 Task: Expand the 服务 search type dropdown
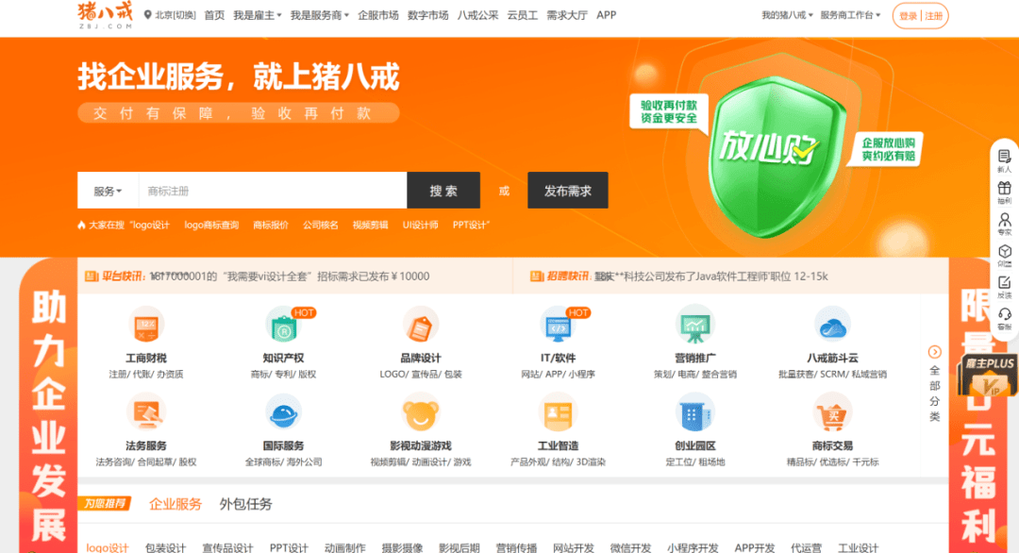[x=108, y=191]
